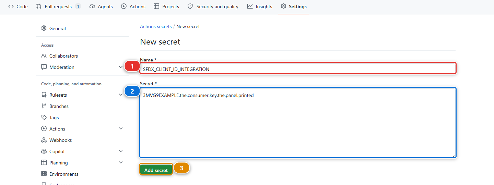
Task: Click the pull requests counter badge
Action: [x=78, y=7]
